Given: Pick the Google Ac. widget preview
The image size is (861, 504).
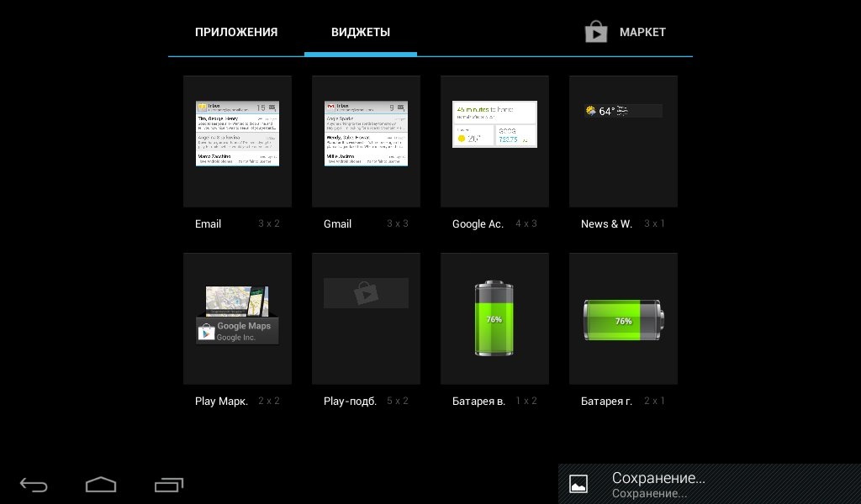Looking at the screenshot, I should (x=494, y=124).
